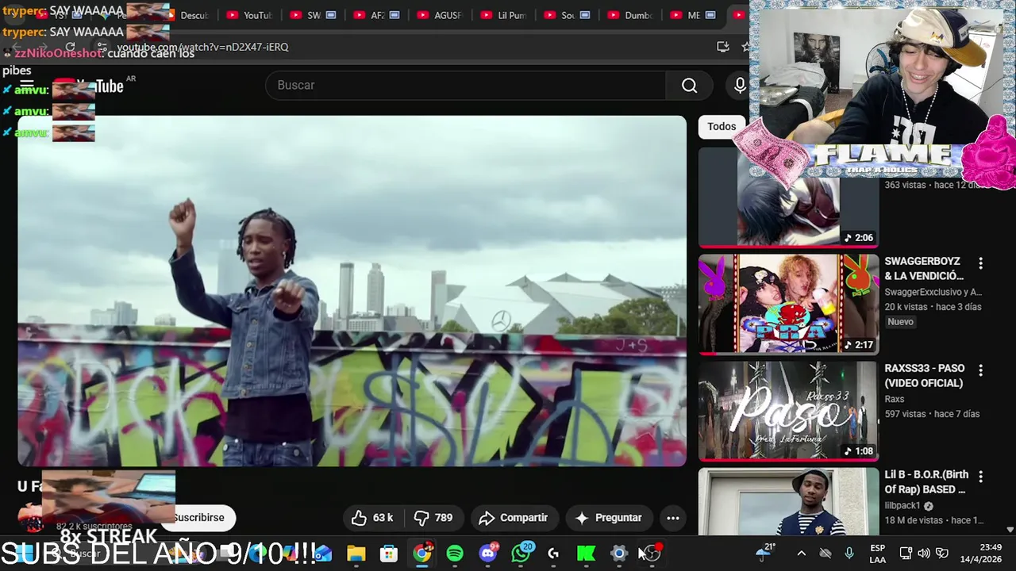Dislike the video showing 789 dislikes
1016x571 pixels.
(433, 518)
